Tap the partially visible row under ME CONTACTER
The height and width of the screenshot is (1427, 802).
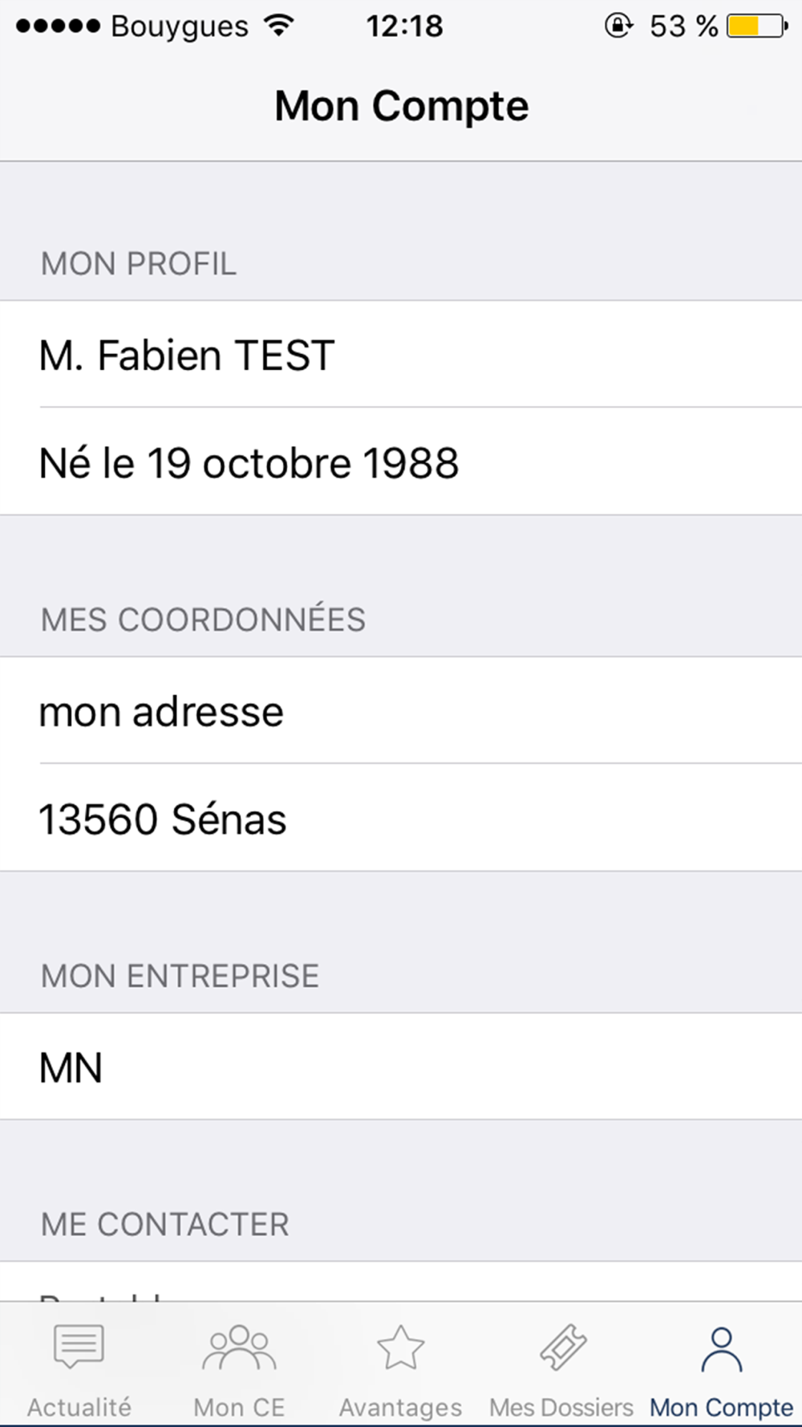401,1282
